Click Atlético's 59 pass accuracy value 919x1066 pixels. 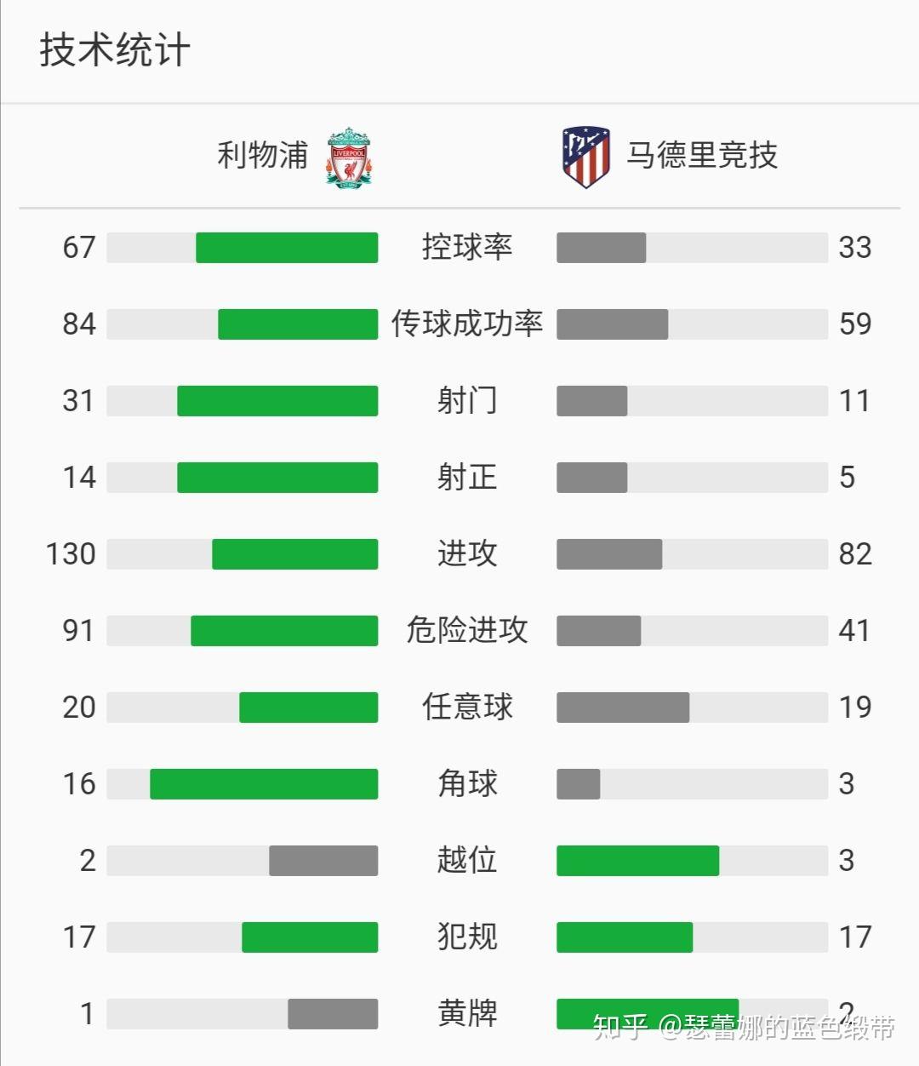pos(855,324)
